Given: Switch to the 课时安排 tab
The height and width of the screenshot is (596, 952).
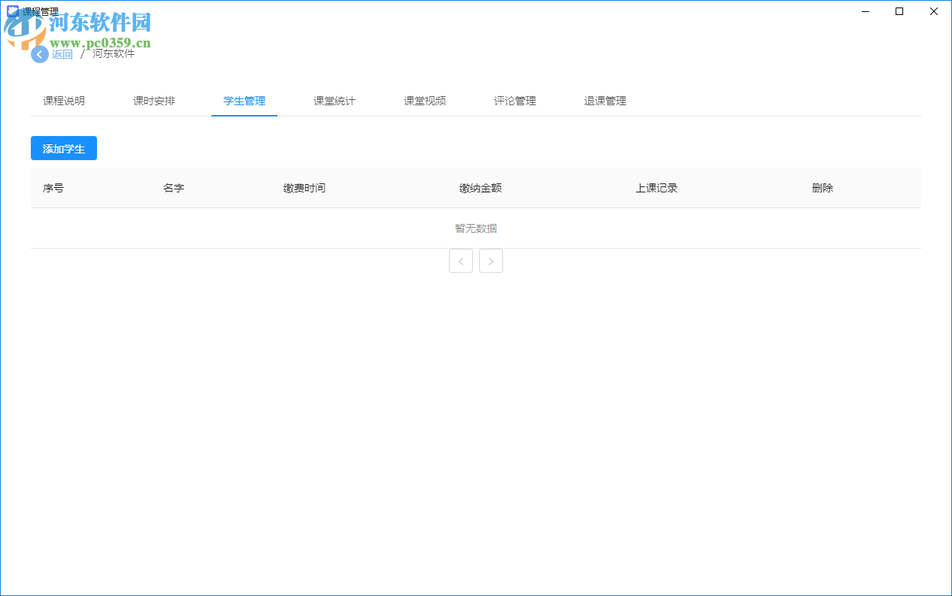Looking at the screenshot, I should (153, 100).
